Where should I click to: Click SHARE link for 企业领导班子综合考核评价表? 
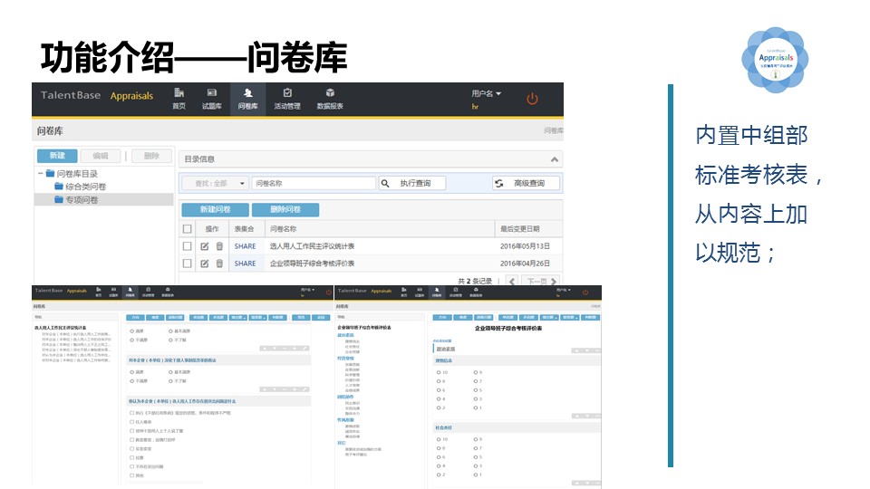click(246, 264)
